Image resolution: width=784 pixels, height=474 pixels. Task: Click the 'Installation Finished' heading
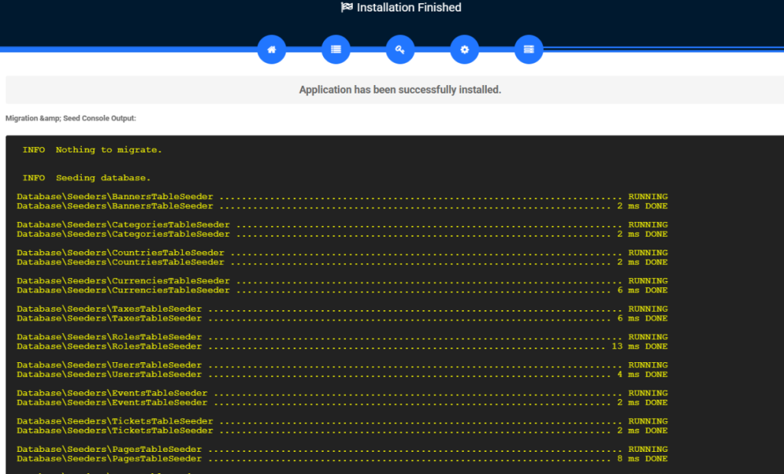(409, 8)
